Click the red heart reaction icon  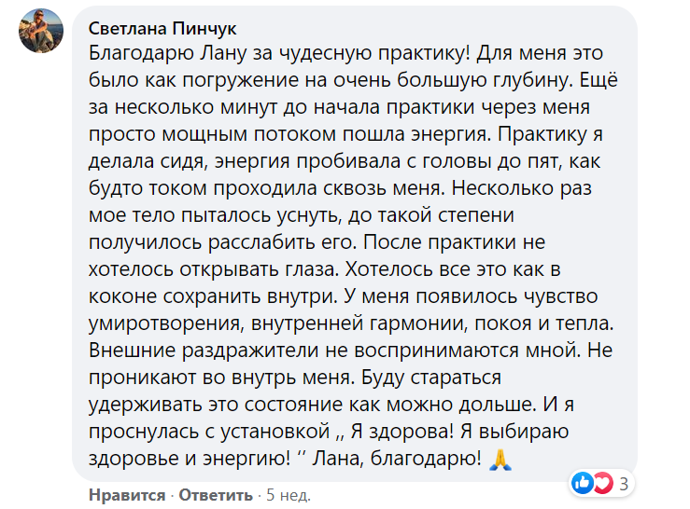click(x=602, y=484)
